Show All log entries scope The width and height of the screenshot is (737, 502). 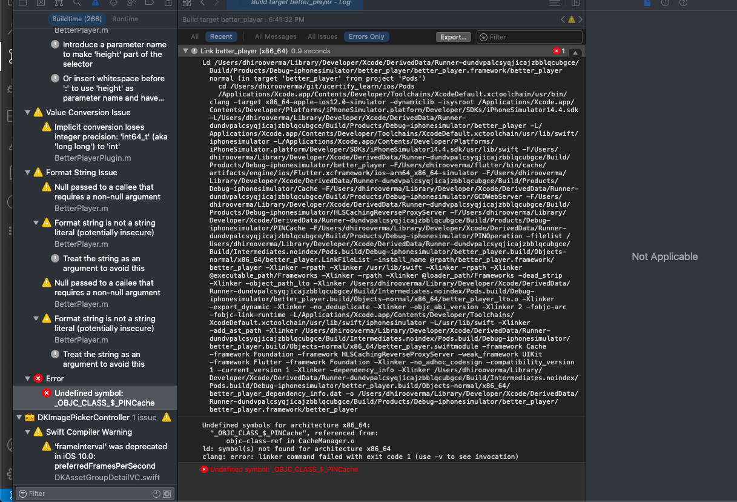pyautogui.click(x=195, y=36)
